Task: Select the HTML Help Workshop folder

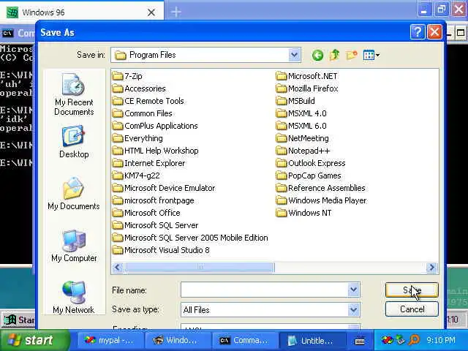Action: click(156, 151)
